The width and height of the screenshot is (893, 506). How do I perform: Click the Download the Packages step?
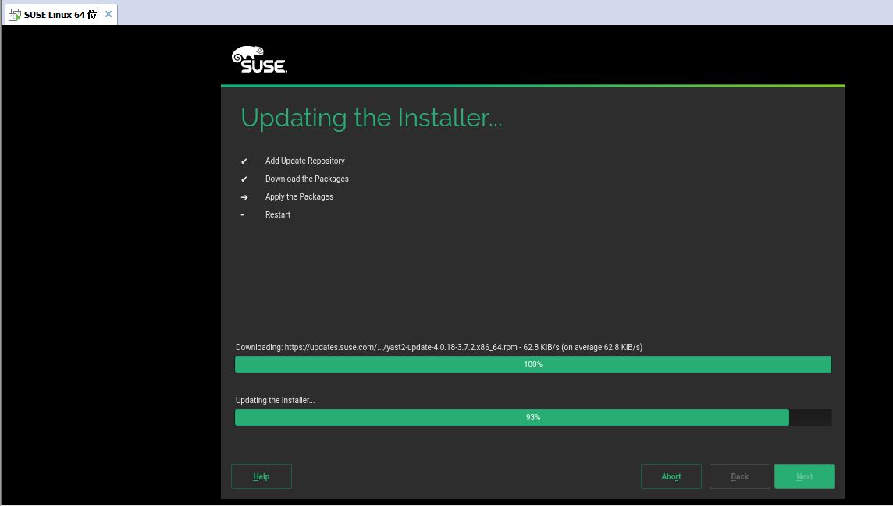[307, 179]
